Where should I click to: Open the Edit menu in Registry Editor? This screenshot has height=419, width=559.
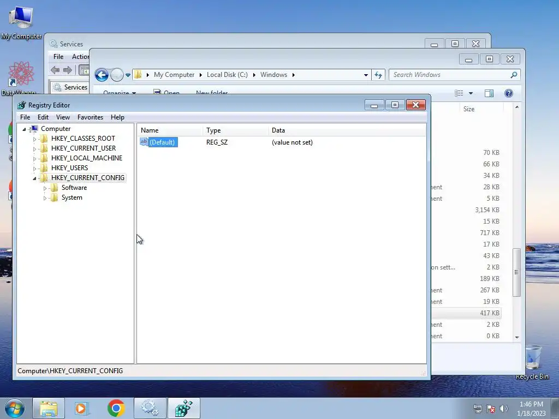[x=43, y=117]
